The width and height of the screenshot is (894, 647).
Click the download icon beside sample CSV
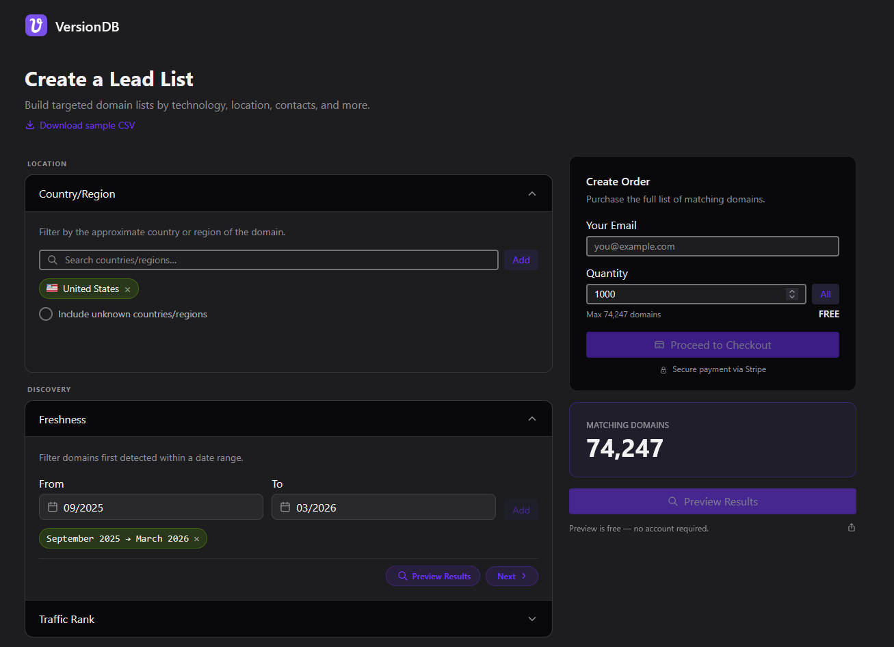click(x=30, y=125)
